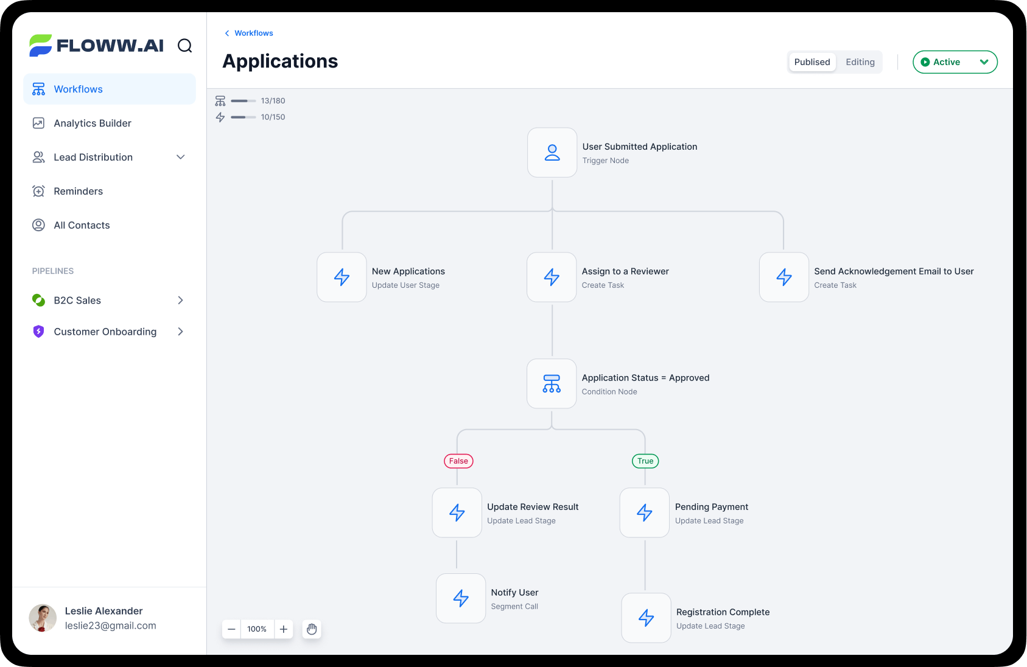Expand the Lead Distribution menu
Screen dimensions: 1027x667
click(180, 157)
